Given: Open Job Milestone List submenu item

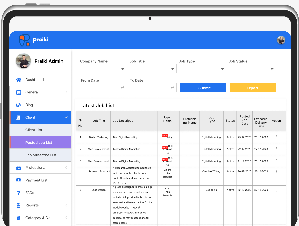Looking at the screenshot, I should coord(40,155).
